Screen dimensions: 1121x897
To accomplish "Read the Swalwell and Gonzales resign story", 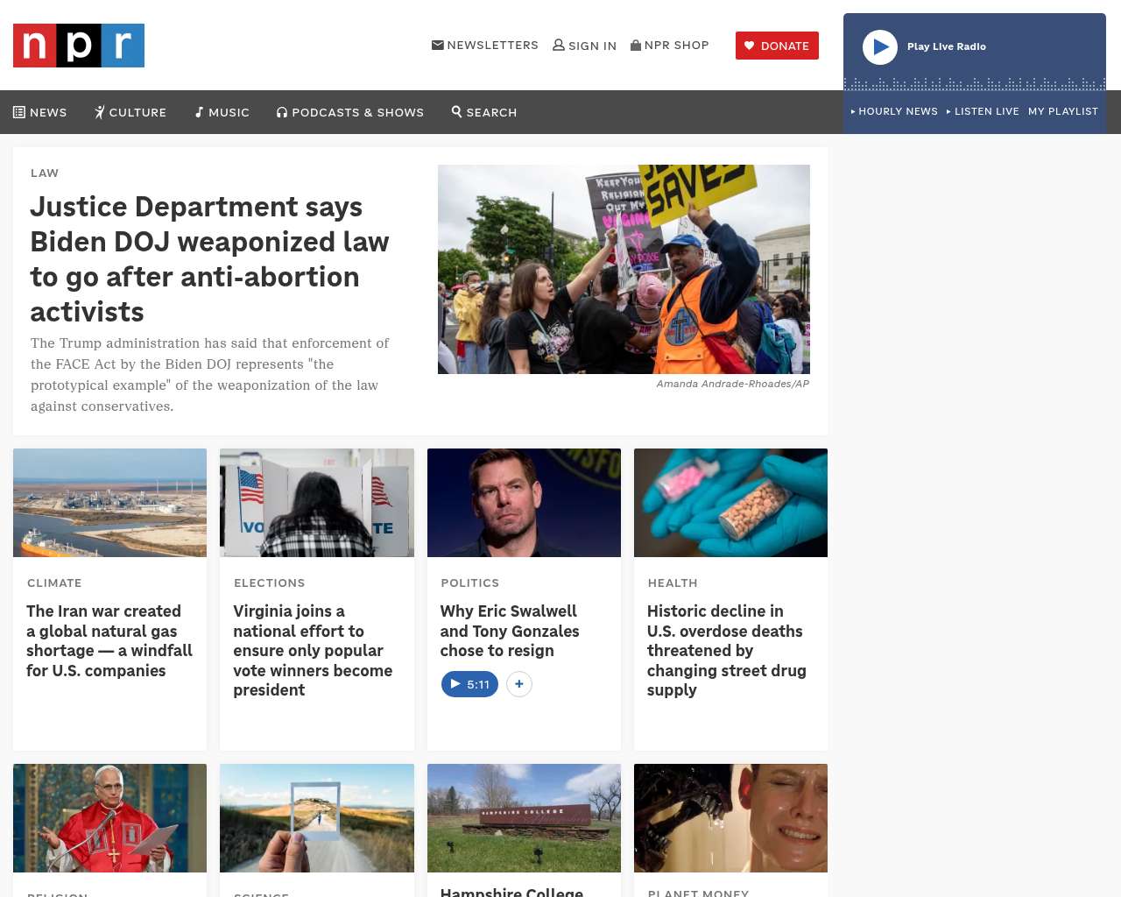I will click(x=510, y=631).
